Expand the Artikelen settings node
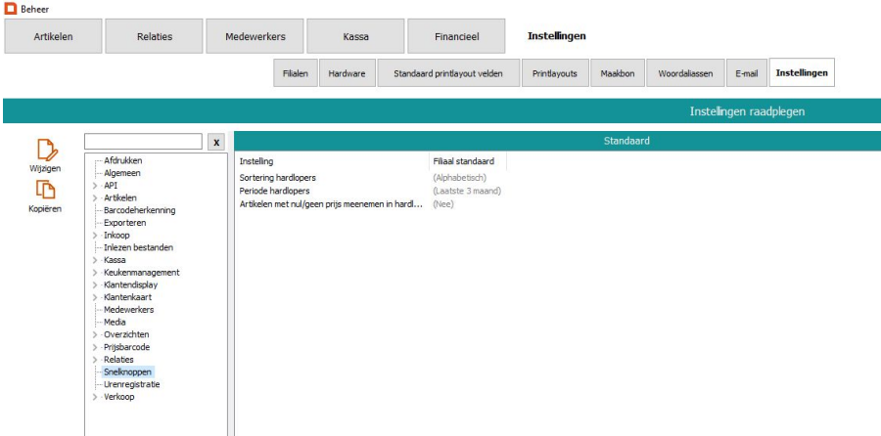 click(x=94, y=197)
